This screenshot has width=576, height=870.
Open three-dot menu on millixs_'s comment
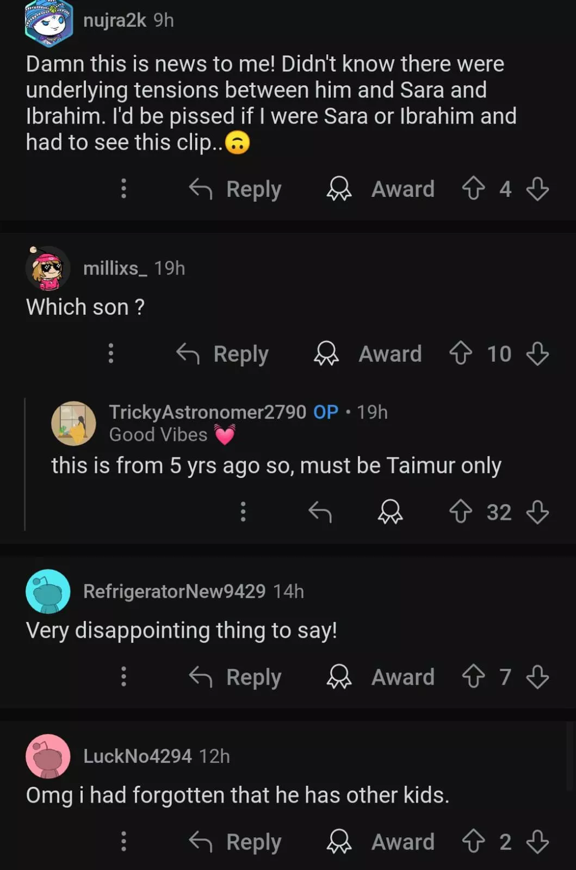(111, 354)
